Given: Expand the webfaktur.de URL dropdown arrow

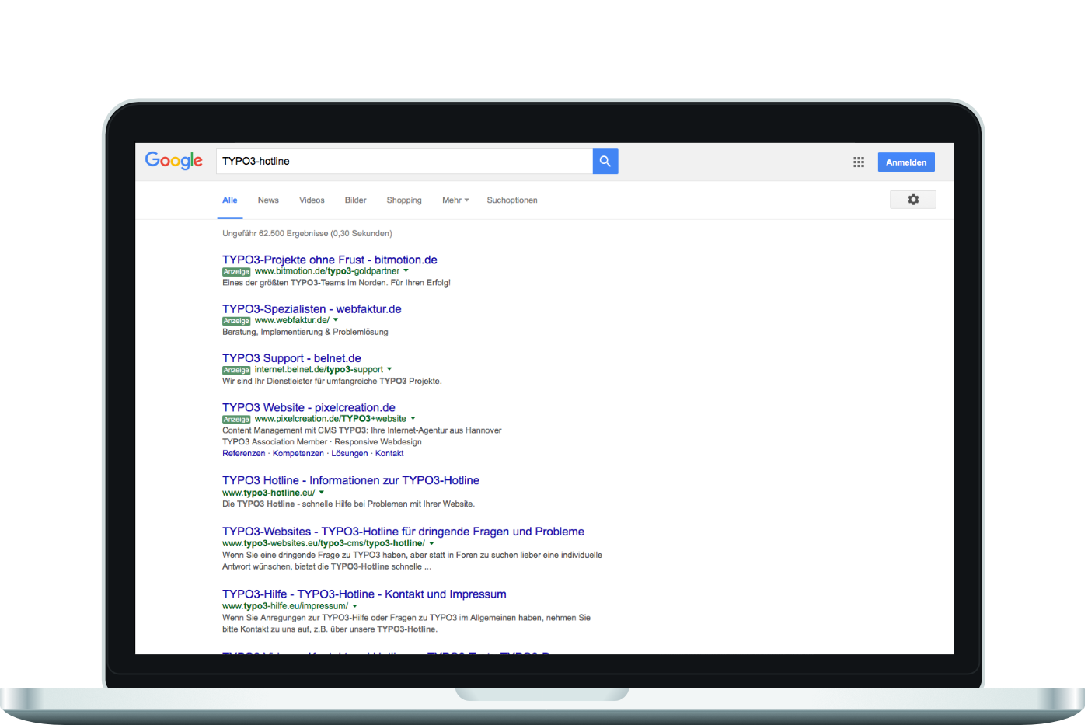Looking at the screenshot, I should pyautogui.click(x=336, y=320).
